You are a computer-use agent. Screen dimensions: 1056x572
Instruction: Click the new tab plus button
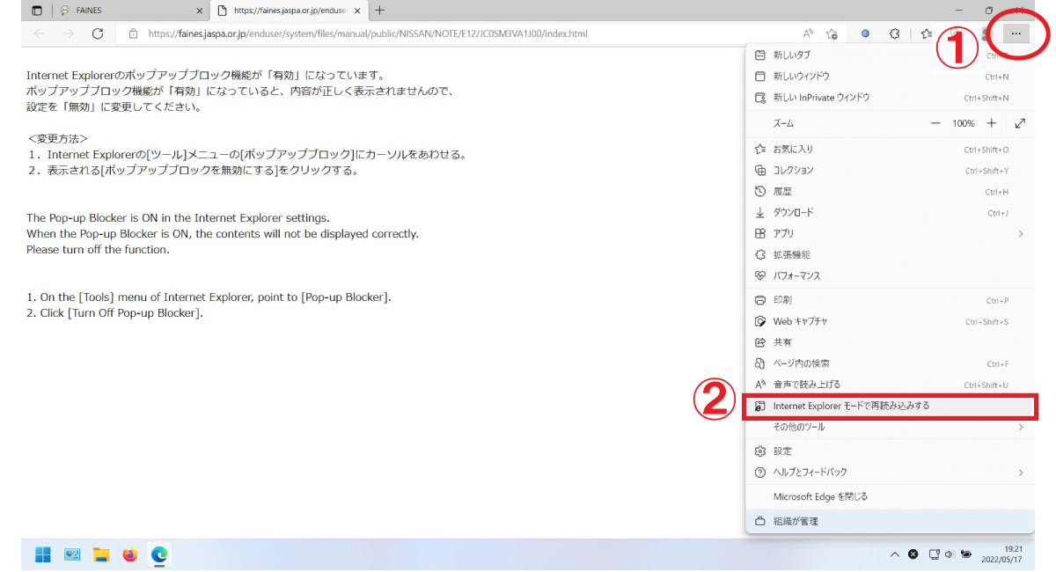tap(380, 11)
